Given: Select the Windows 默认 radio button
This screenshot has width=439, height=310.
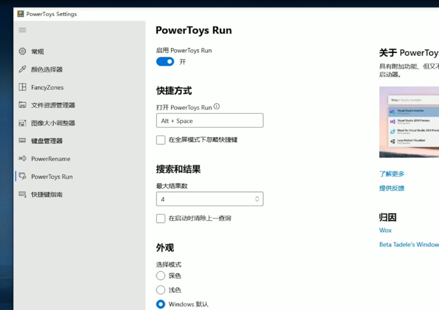Looking at the screenshot, I should pos(161,304).
